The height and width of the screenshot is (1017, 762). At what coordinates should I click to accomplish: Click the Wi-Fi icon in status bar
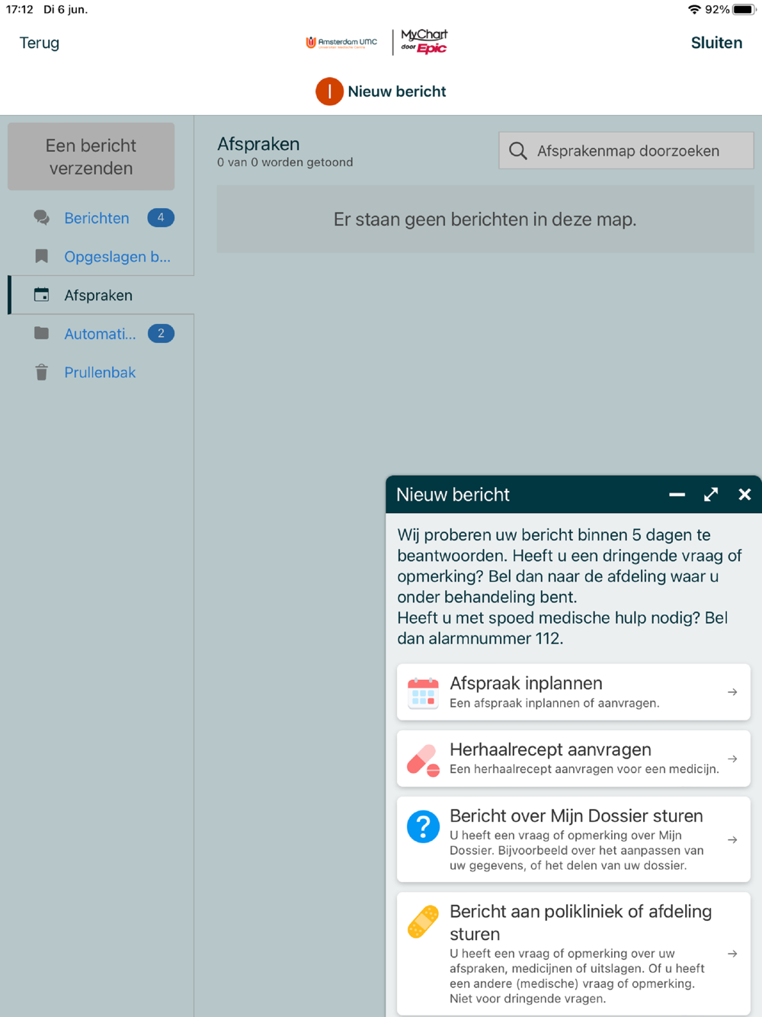click(694, 10)
